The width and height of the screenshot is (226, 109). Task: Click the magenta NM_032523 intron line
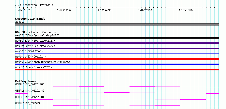coord(117,105)
